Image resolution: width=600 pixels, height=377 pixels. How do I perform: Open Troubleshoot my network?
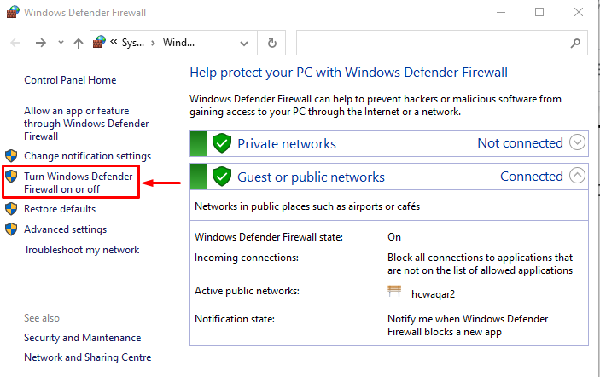pyautogui.click(x=81, y=250)
